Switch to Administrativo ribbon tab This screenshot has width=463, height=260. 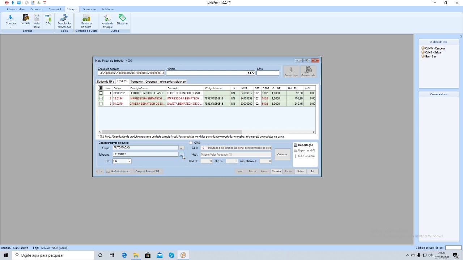pyautogui.click(x=16, y=9)
